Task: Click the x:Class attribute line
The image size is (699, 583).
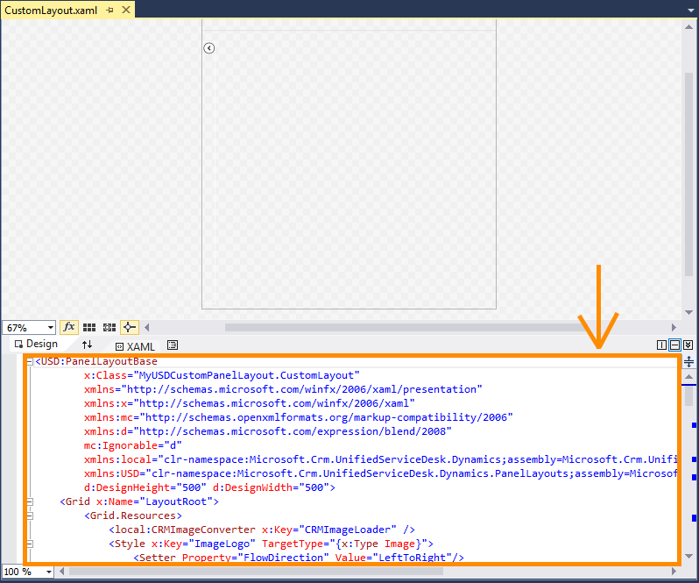Action: (x=222, y=375)
